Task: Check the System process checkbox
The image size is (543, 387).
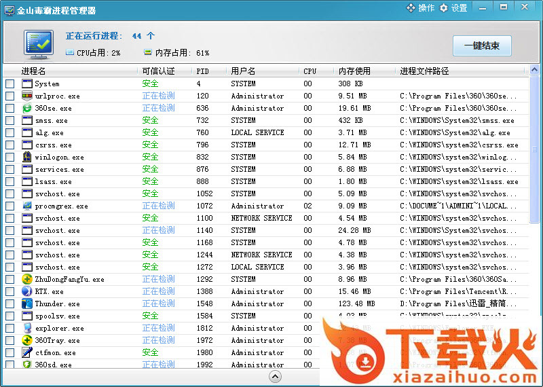Action: tap(10, 84)
